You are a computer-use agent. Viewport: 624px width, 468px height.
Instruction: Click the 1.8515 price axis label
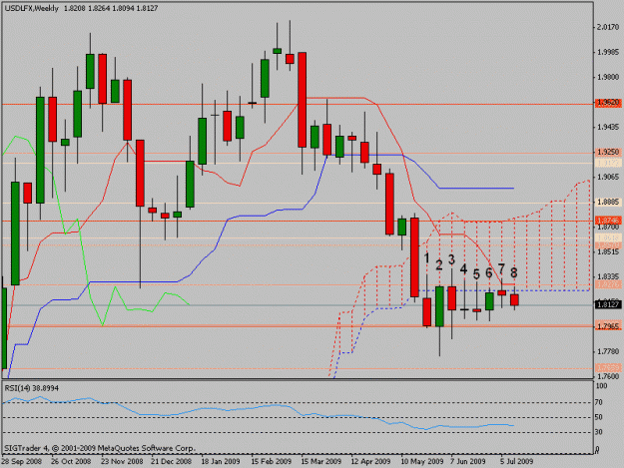pos(608,251)
